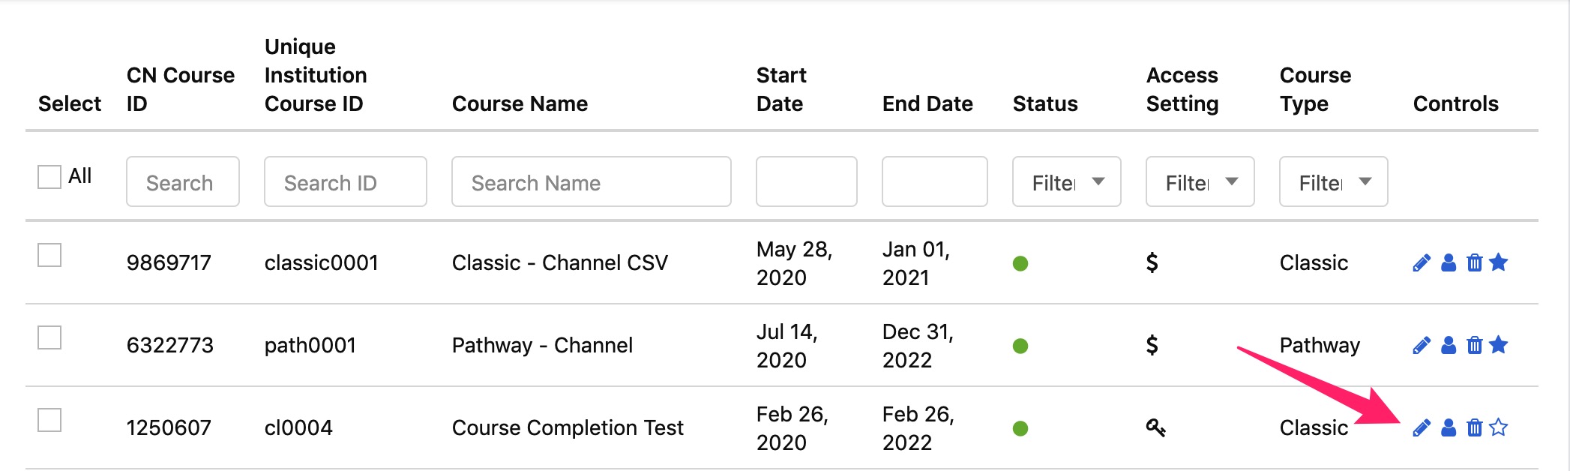Click trash icon for Course Completion Test
This screenshot has height=471, width=1570.
pyautogui.click(x=1474, y=427)
